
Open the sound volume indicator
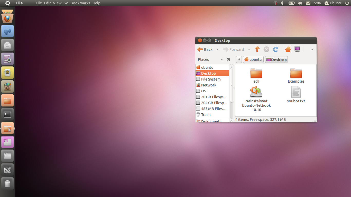[300, 3]
